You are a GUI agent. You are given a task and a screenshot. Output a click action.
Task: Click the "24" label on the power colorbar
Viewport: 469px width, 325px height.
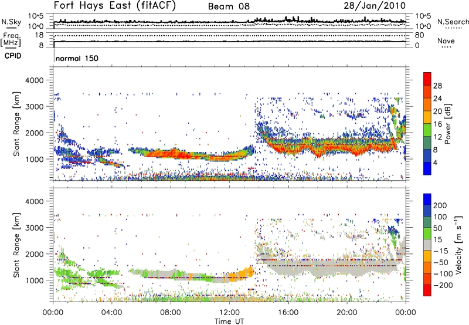tap(437, 99)
